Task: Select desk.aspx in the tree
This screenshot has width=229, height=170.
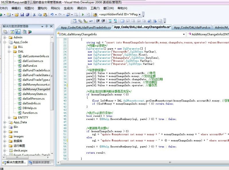Action: point(20,151)
